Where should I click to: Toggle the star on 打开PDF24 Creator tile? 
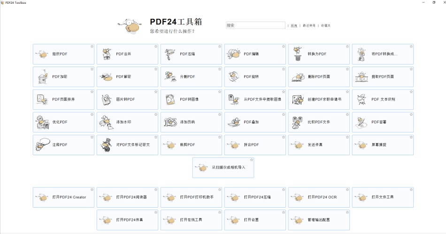[92, 189]
